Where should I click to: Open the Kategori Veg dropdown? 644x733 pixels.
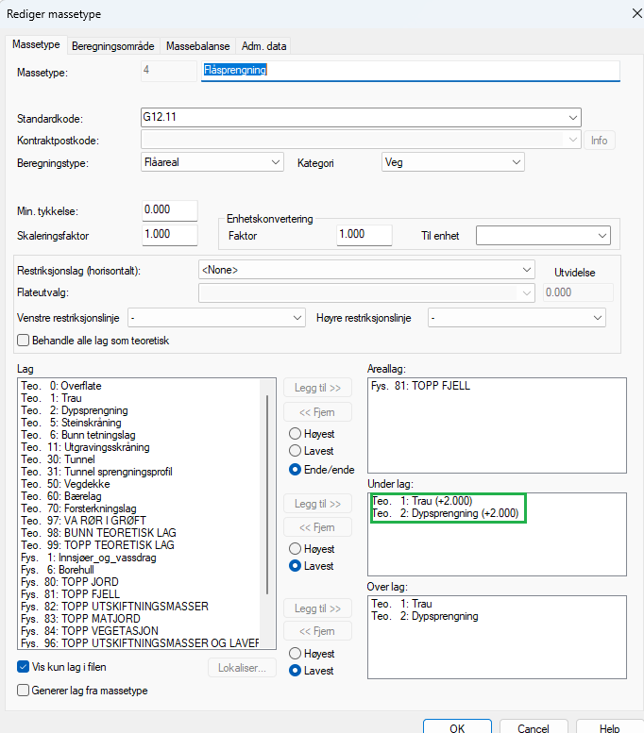(x=516, y=162)
